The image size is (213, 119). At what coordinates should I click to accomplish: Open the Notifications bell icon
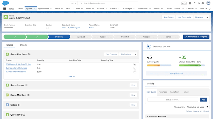click(x=203, y=3)
